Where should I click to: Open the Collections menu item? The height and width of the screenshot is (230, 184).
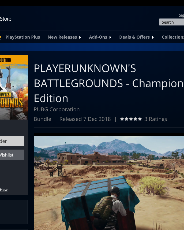(172, 37)
